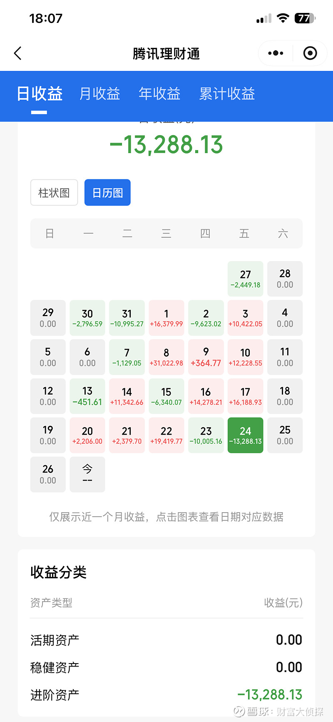Select calendar day 2 with -9,623.02
The width and height of the screenshot is (333, 722).
pyautogui.click(x=206, y=318)
